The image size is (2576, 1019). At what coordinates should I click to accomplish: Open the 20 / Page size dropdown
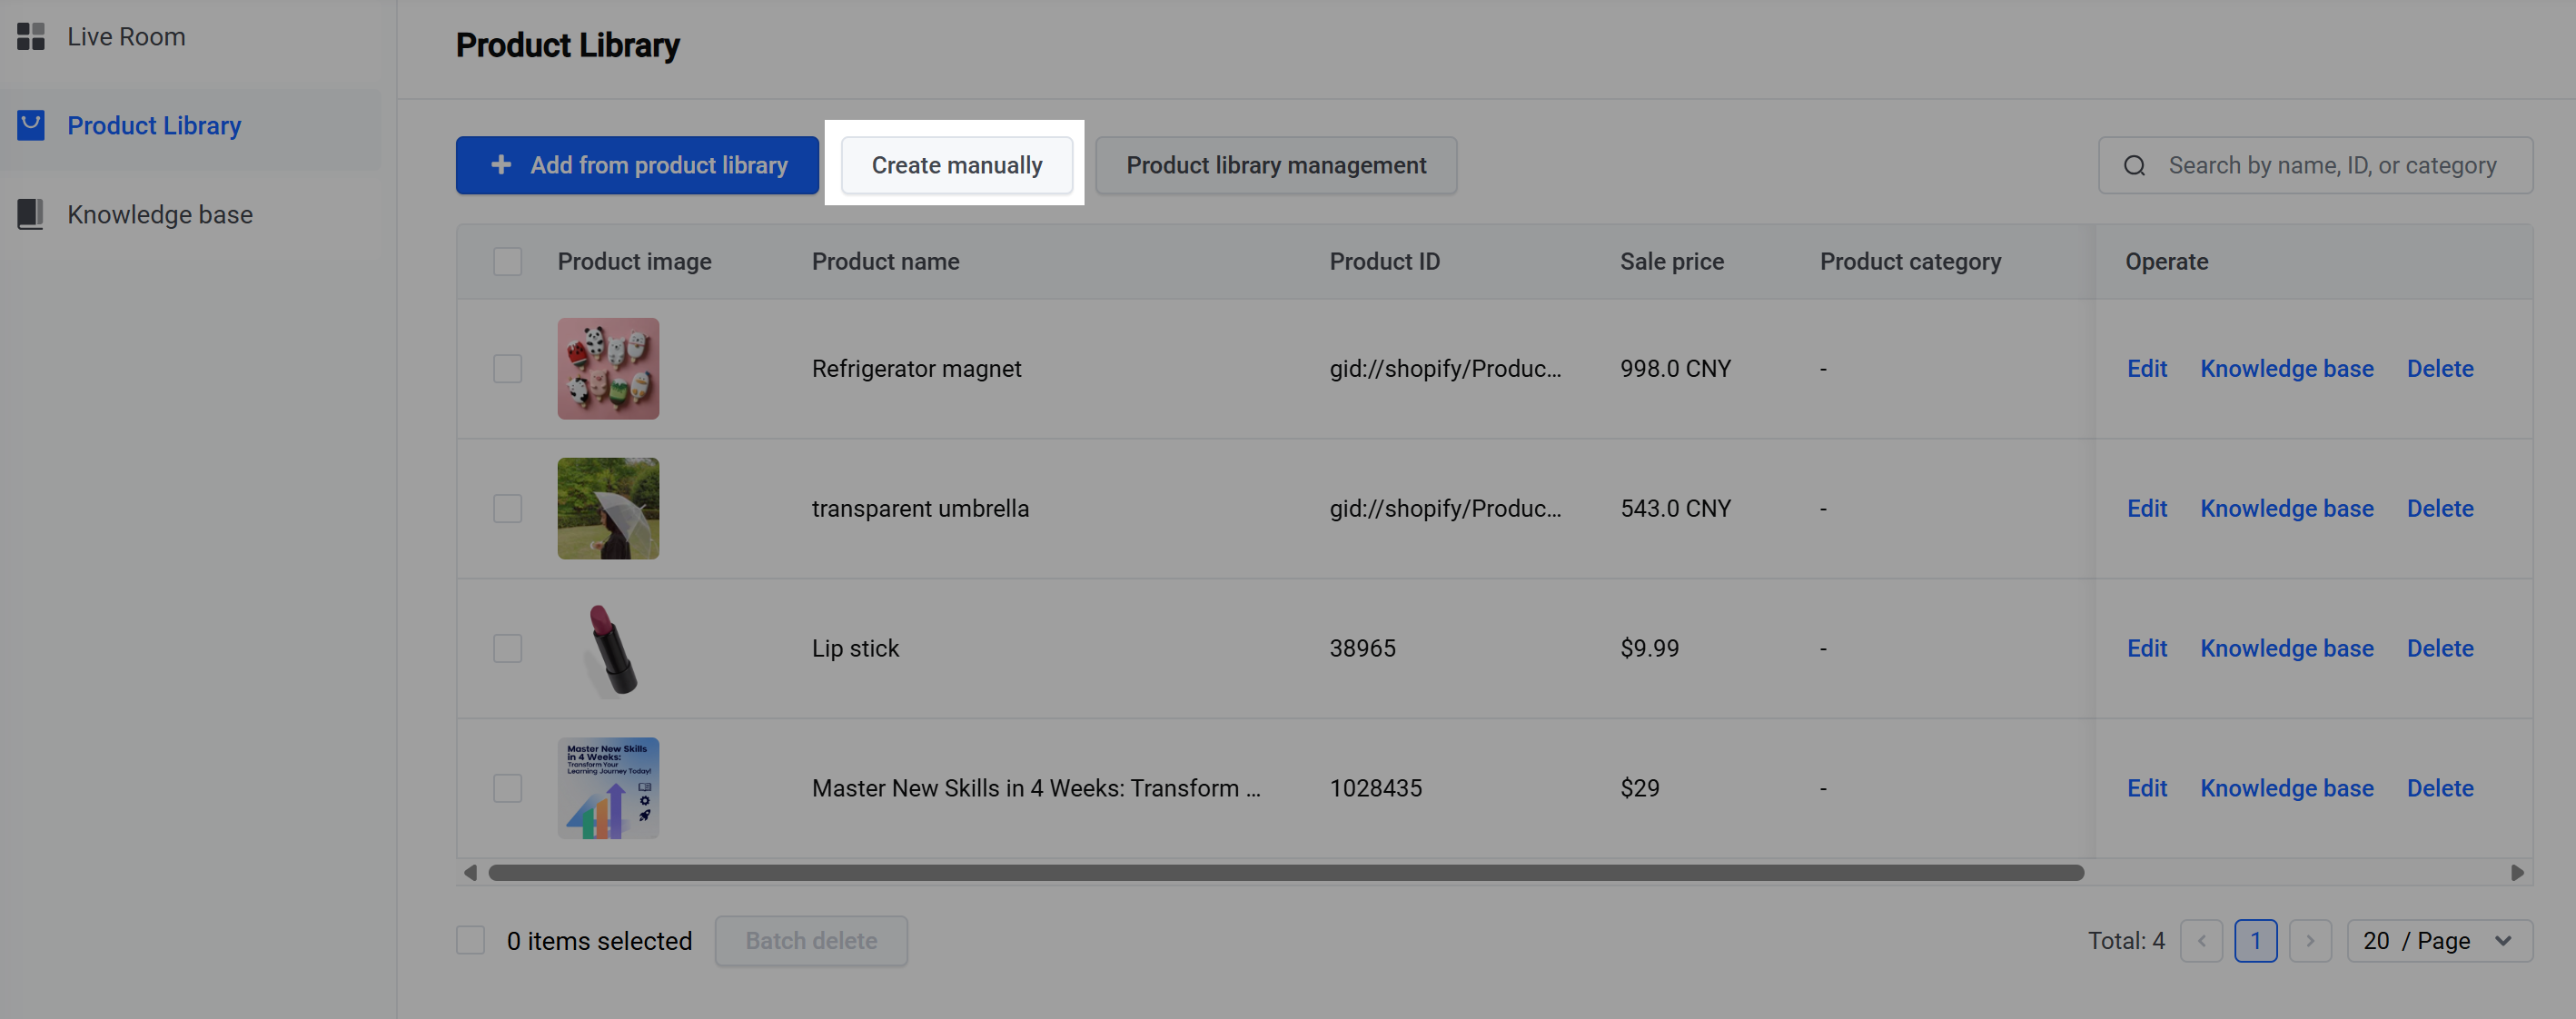[x=2439, y=940]
